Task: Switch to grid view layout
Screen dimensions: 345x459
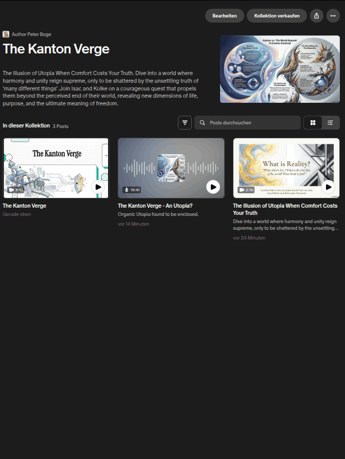Action: pyautogui.click(x=313, y=123)
